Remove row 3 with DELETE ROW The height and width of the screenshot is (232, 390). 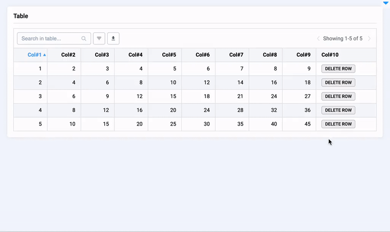(338, 96)
